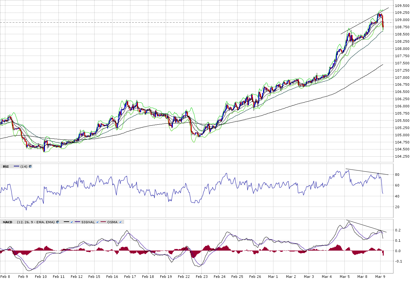Click the 107.000 price axis label

(402, 78)
